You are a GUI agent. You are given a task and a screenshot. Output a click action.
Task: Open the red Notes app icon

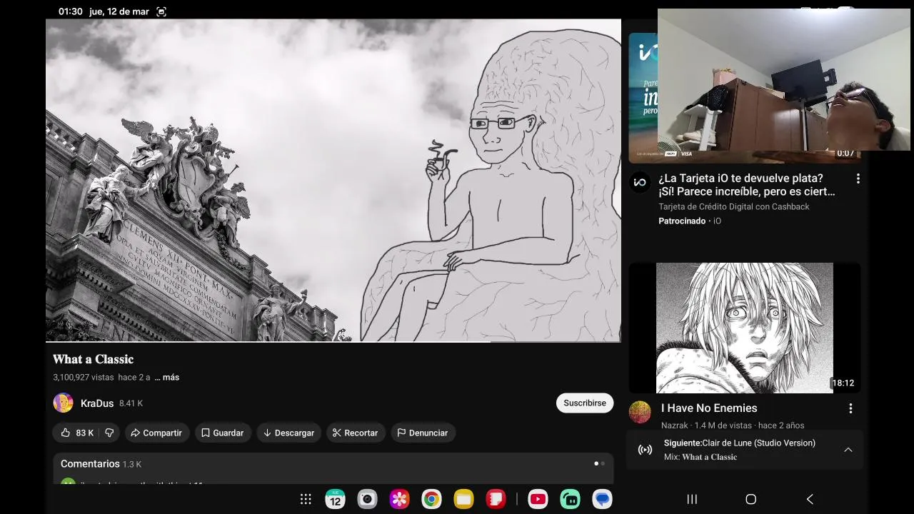coord(496,499)
